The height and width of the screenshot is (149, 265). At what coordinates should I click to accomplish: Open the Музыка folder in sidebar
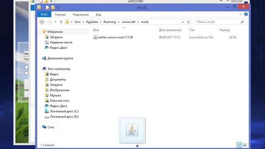(55, 96)
